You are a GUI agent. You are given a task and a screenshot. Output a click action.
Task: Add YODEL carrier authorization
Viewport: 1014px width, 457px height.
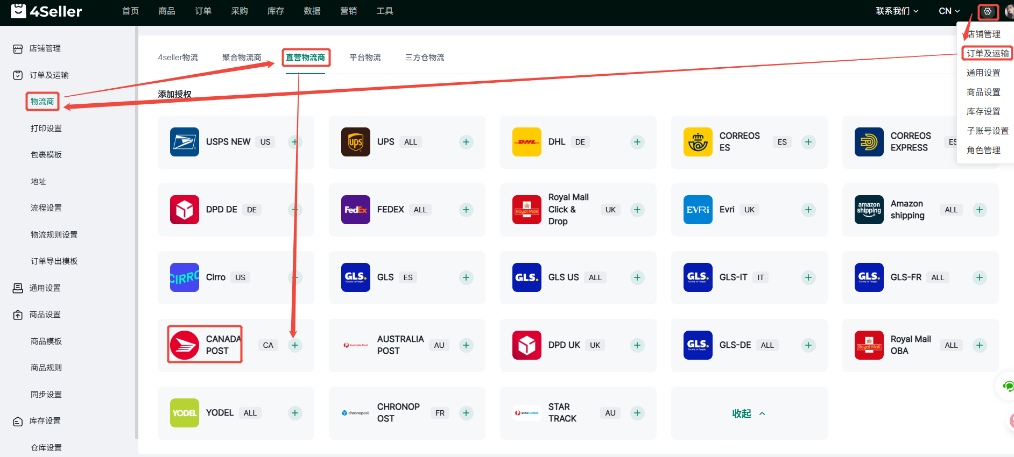click(295, 413)
